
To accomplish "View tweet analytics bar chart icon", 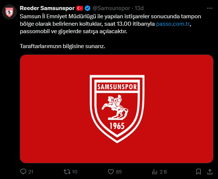I will coord(154,172).
